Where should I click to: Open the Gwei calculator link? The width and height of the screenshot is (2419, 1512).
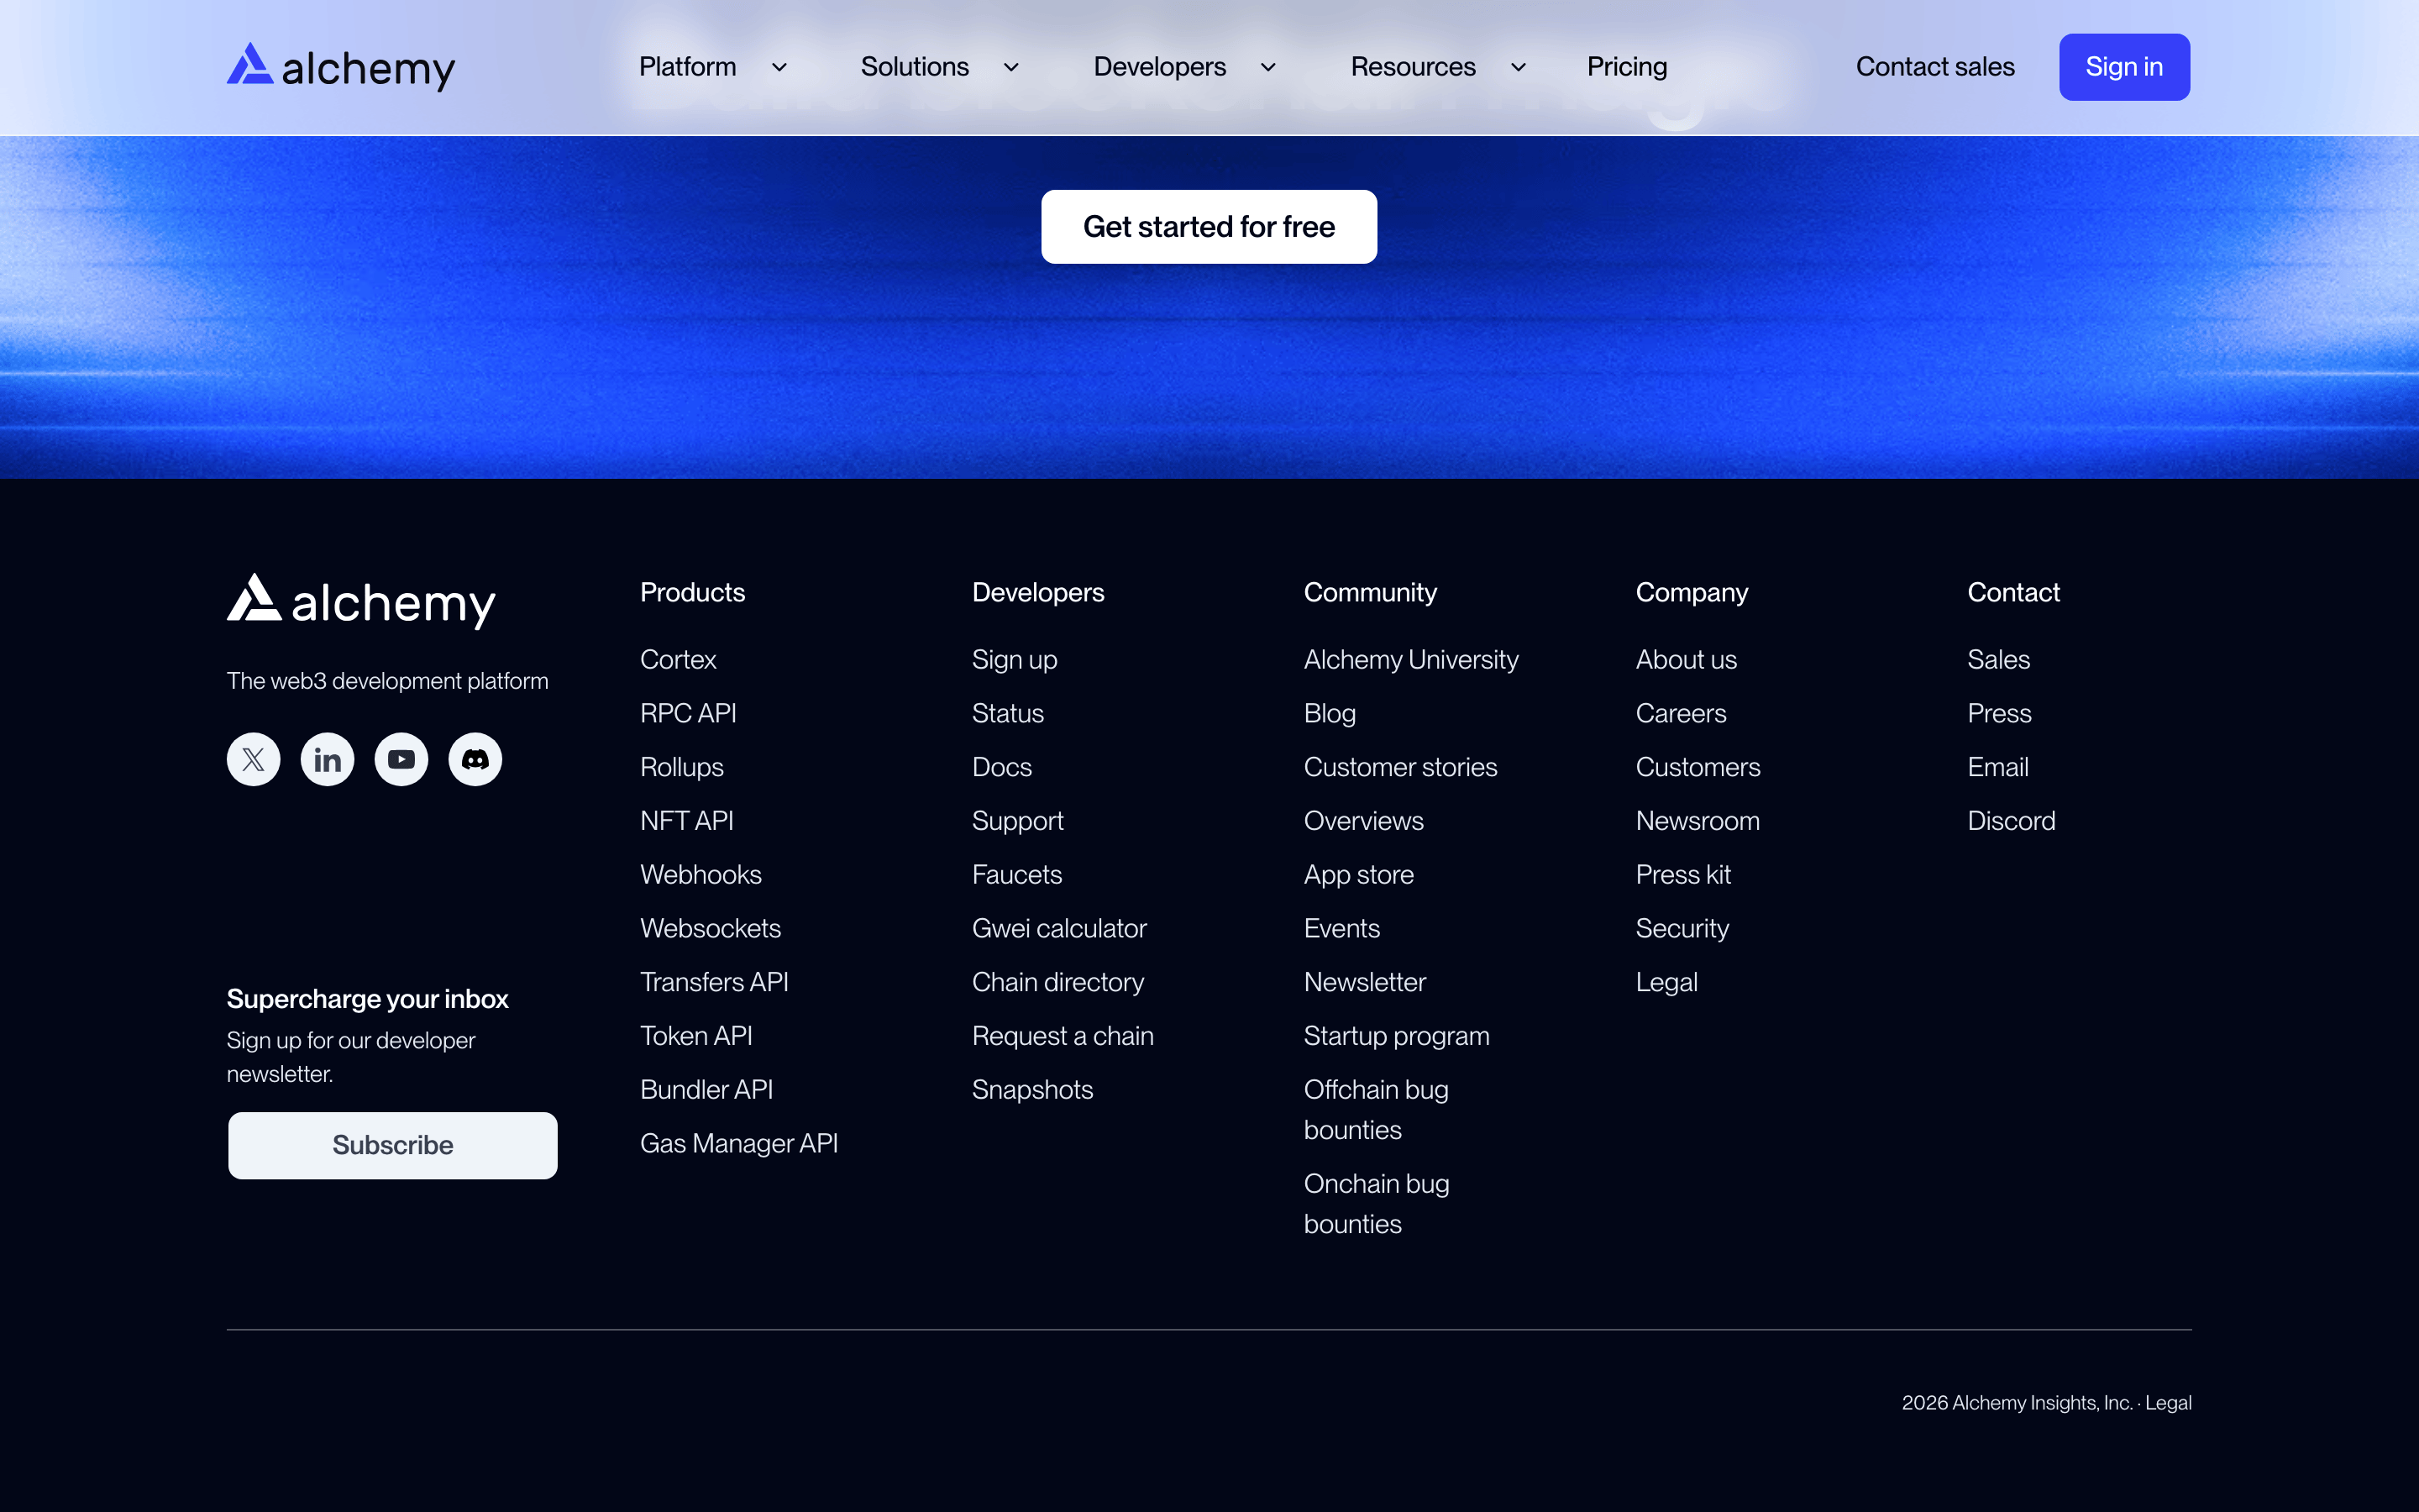click(x=1059, y=928)
